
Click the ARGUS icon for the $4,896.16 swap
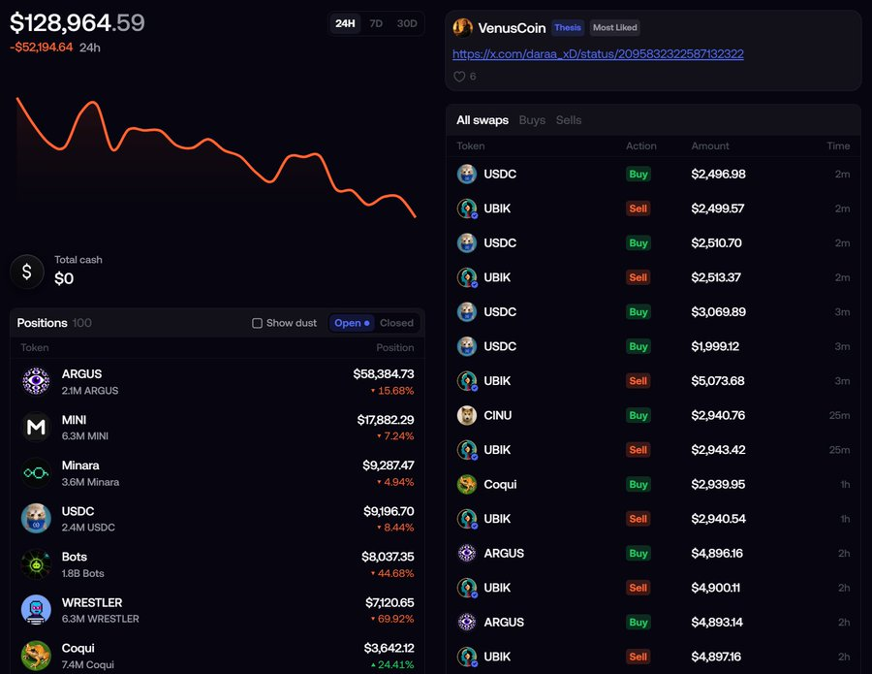coord(467,554)
